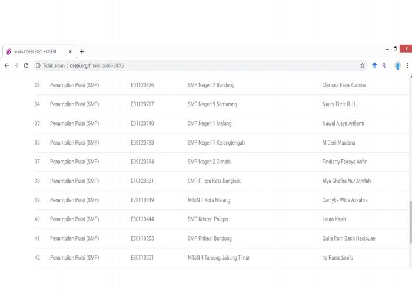The width and height of the screenshot is (412, 292).
Task: Click the blue extension icon in toolbar
Action: [x=374, y=65]
